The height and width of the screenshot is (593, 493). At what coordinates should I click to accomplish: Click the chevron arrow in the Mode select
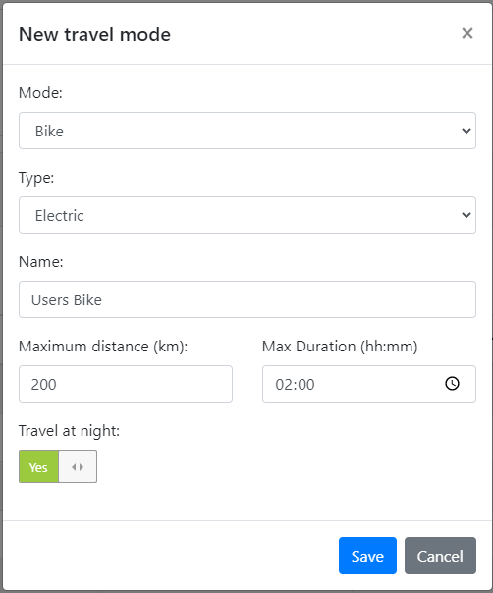tap(466, 131)
